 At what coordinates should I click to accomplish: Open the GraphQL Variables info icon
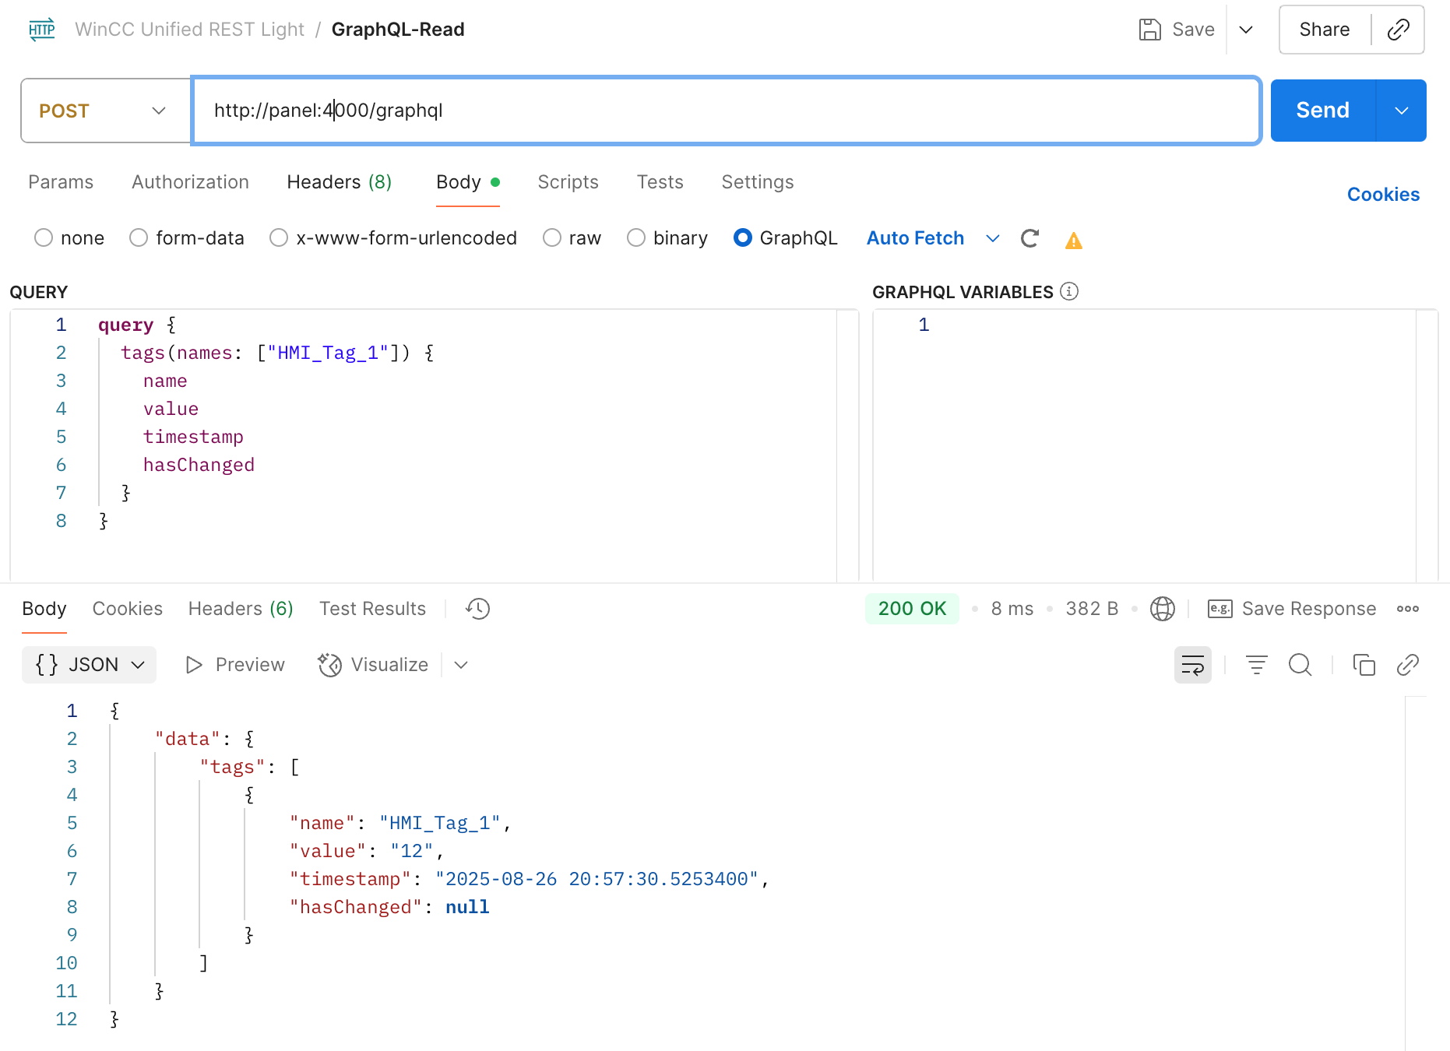click(x=1069, y=291)
